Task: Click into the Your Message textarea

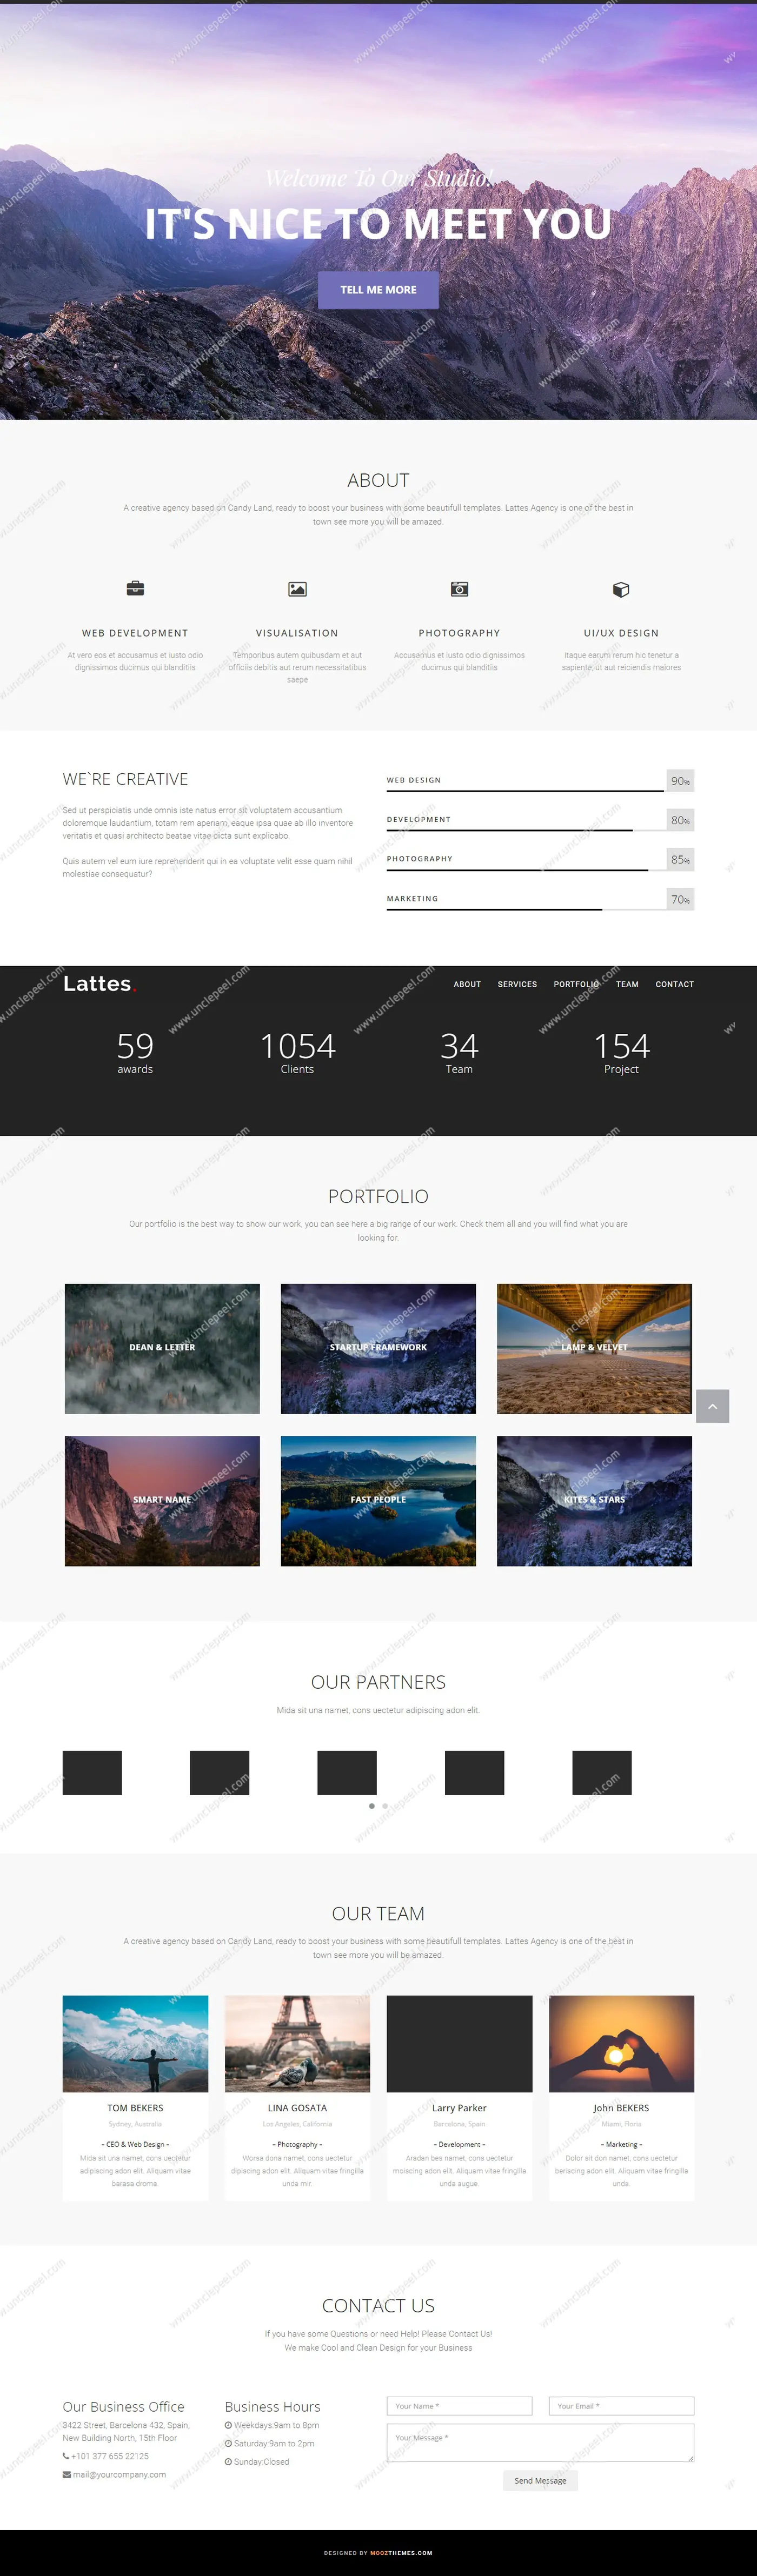Action: 540,2442
